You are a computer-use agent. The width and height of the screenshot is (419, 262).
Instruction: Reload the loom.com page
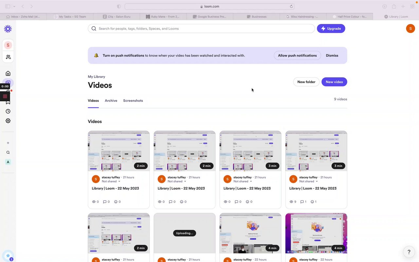point(291,6)
